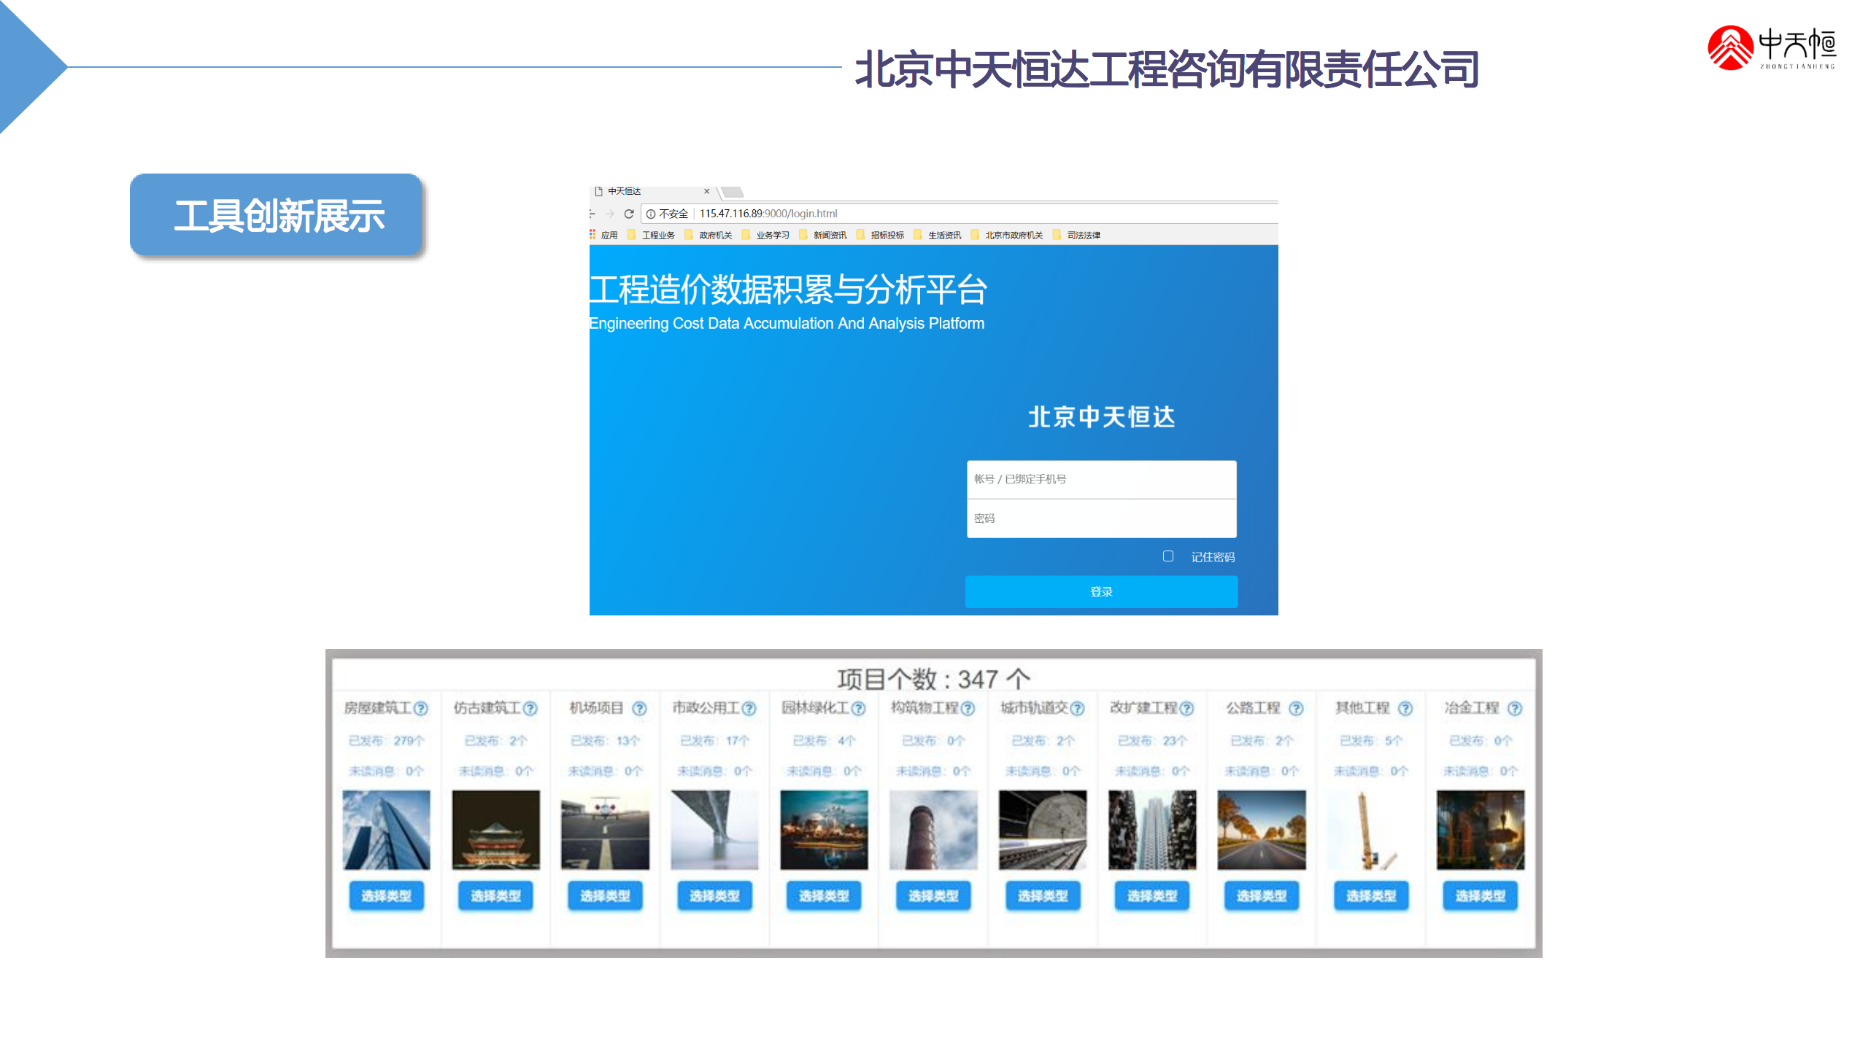Open the airplane runway thumbnail
The width and height of the screenshot is (1868, 1050).
point(606,830)
